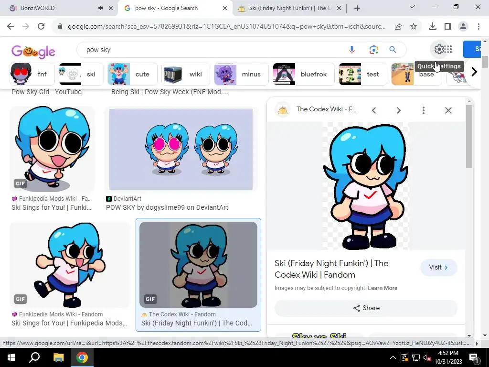Viewport: 489px width, 367px height.
Task: Open the Chrome three-dot menu
Action: click(x=478, y=27)
